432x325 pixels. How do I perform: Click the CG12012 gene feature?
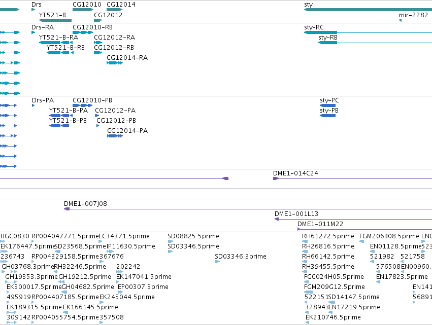[x=98, y=20]
